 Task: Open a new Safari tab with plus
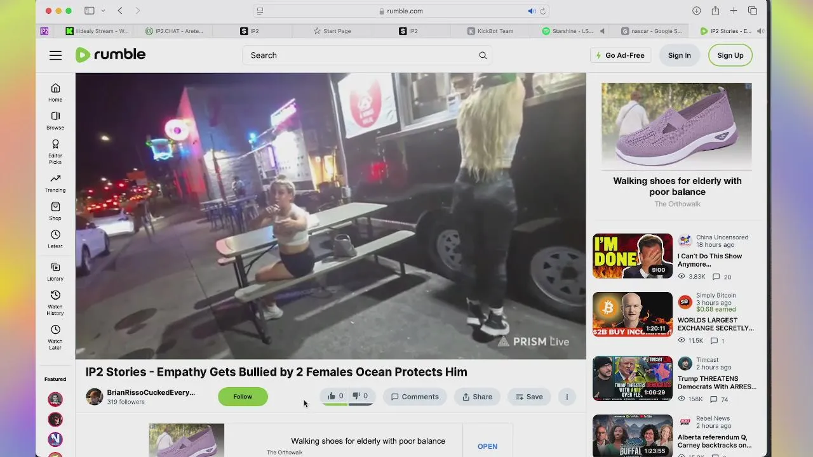[734, 11]
